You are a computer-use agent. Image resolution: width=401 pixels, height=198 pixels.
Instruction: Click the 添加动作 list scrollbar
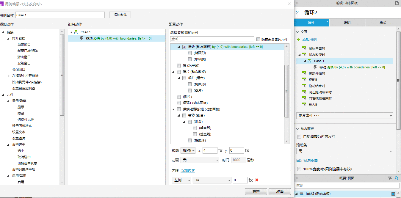point(62,75)
